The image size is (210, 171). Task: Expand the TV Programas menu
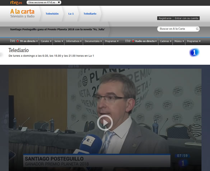click(x=112, y=41)
